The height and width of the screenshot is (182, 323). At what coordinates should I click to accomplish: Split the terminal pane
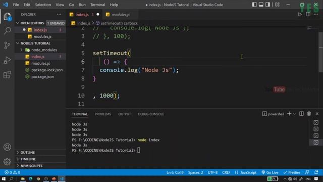tap(301, 114)
